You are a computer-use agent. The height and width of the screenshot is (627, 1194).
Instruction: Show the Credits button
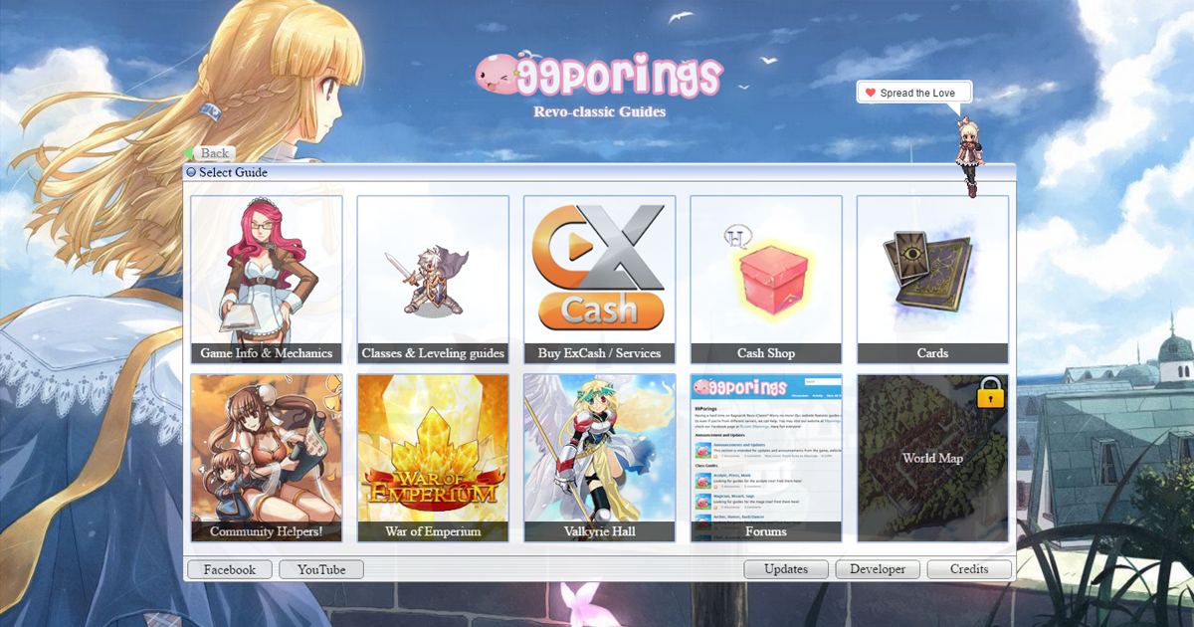click(x=969, y=570)
